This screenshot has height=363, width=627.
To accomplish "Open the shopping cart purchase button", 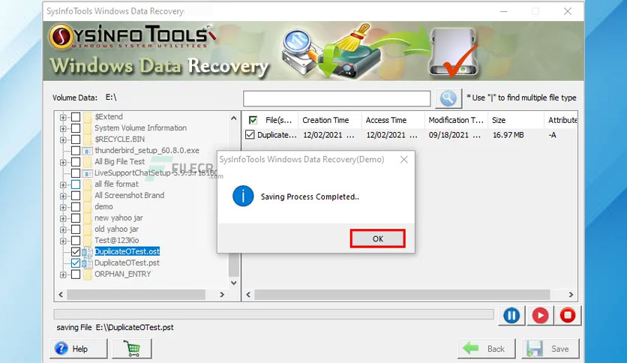I will [132, 349].
